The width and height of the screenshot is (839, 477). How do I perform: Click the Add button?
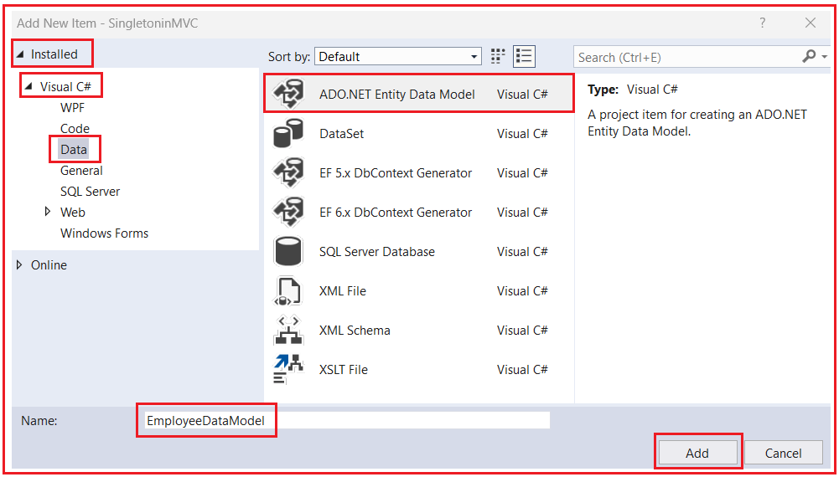tap(697, 453)
